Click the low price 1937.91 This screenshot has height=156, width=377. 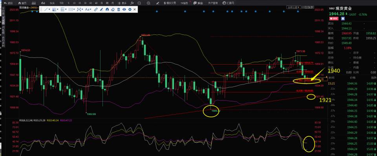click(346, 38)
